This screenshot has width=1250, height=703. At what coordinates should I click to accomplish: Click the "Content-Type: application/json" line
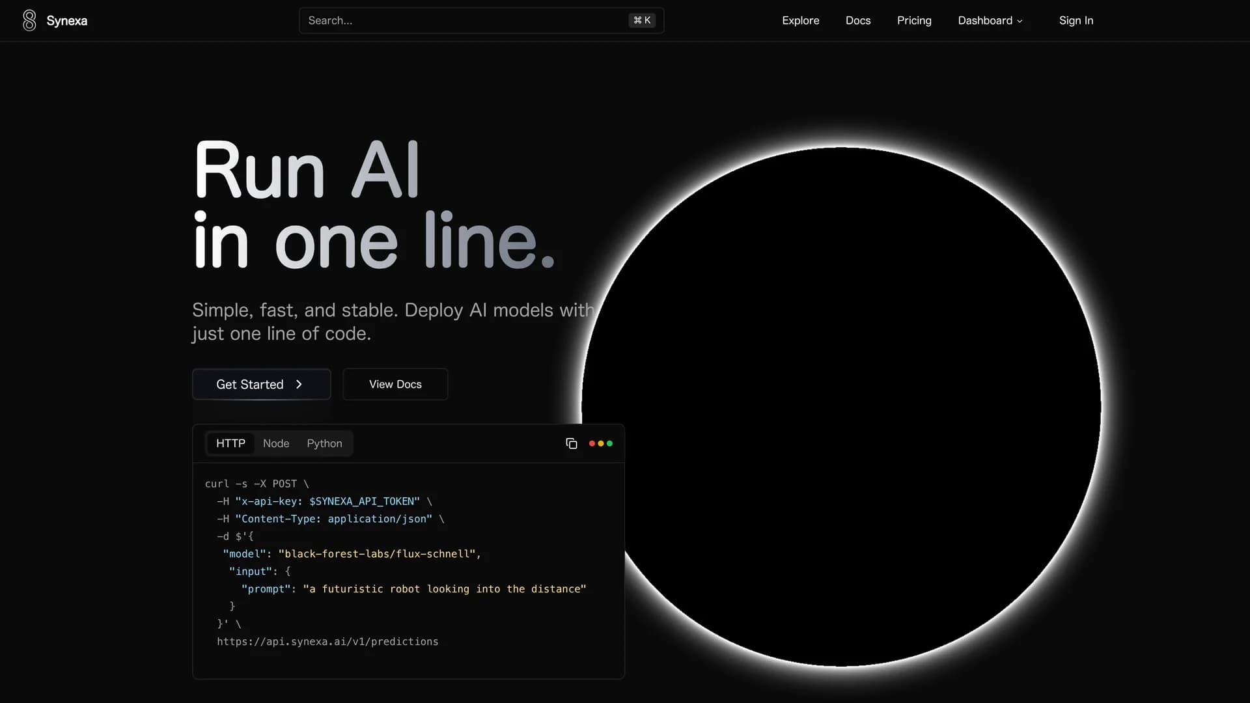(x=330, y=519)
